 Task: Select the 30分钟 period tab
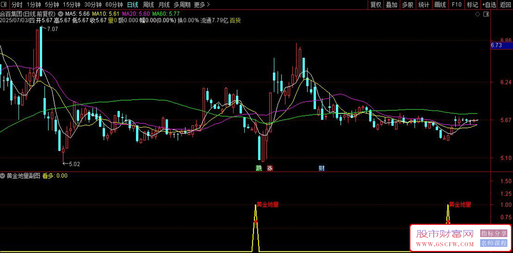tap(92, 5)
